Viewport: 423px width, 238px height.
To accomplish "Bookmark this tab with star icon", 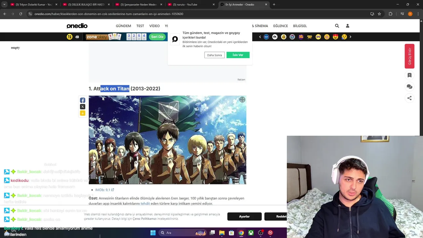I will (379, 14).
